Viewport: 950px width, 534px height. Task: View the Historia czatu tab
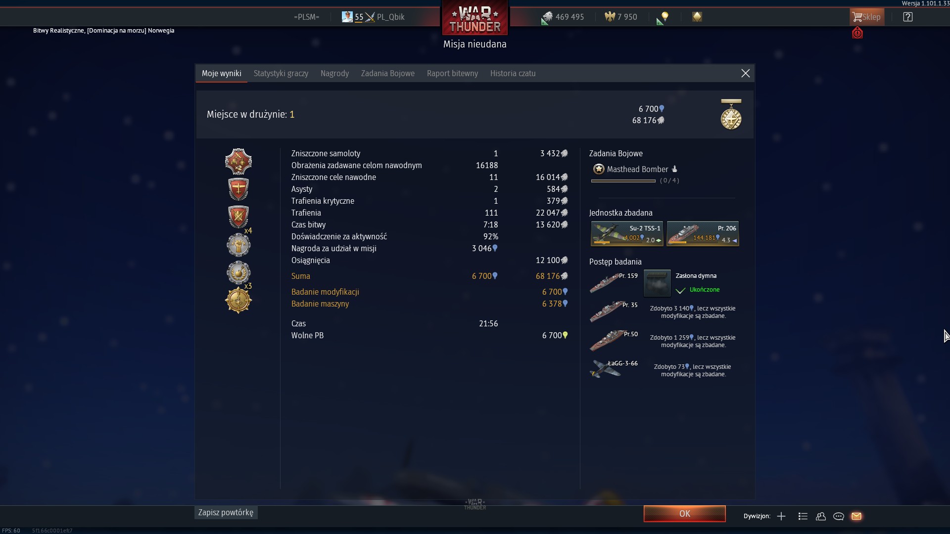coord(513,73)
